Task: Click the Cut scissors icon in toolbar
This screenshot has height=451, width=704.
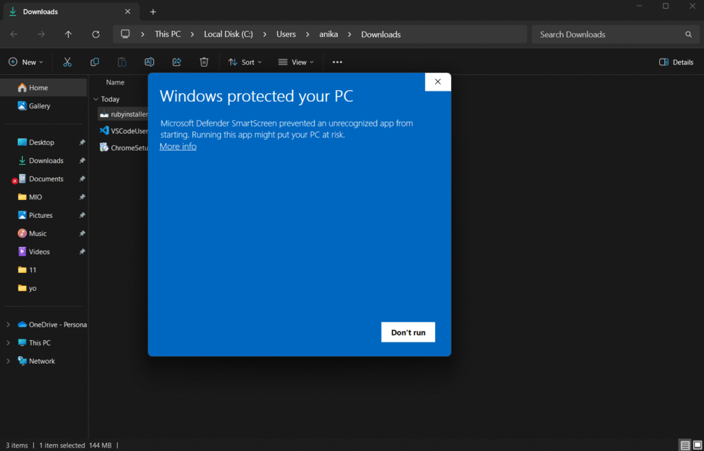Action: (x=67, y=62)
